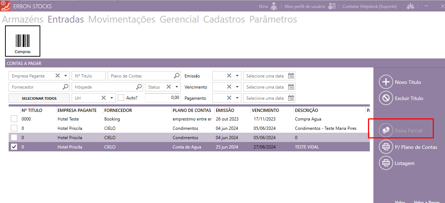Screen dimensions: 445x203
Task: Click the Excluir Titulo icon
Action: pos(386,98)
